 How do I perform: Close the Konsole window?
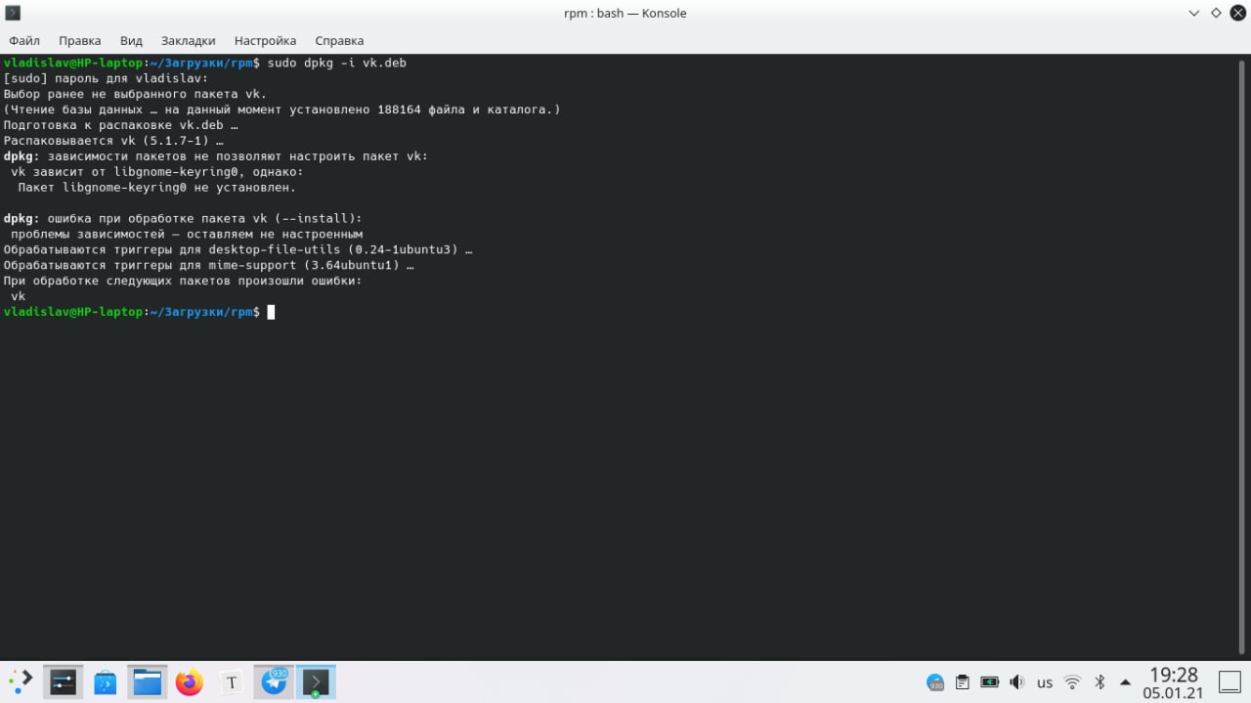1237,13
